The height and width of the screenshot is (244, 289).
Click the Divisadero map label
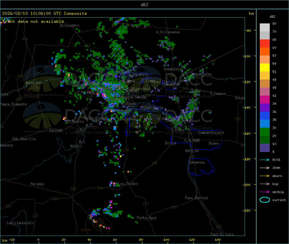point(69,25)
